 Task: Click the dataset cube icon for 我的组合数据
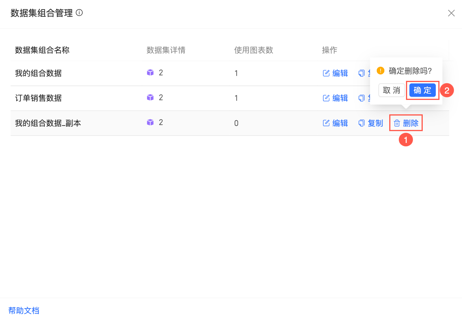(150, 72)
